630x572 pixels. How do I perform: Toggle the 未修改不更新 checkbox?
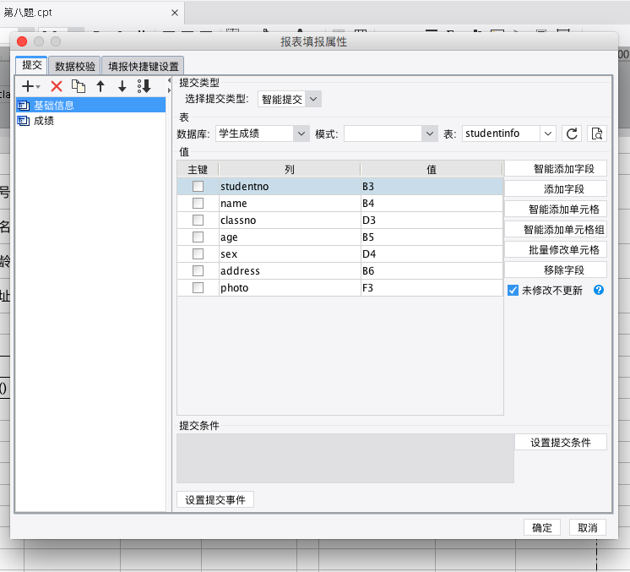pos(513,290)
